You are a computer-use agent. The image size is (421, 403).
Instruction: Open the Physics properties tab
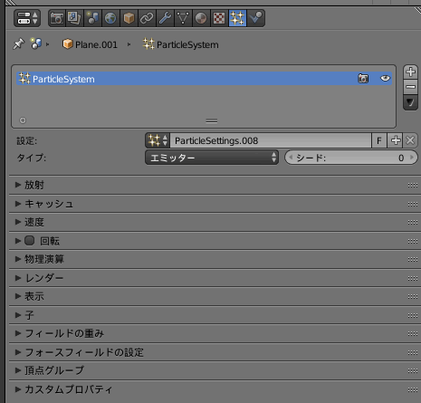click(x=256, y=18)
